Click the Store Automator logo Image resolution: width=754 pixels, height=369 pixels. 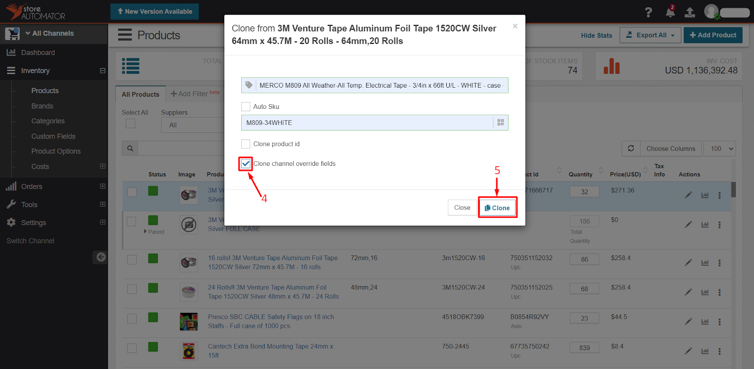pos(36,12)
